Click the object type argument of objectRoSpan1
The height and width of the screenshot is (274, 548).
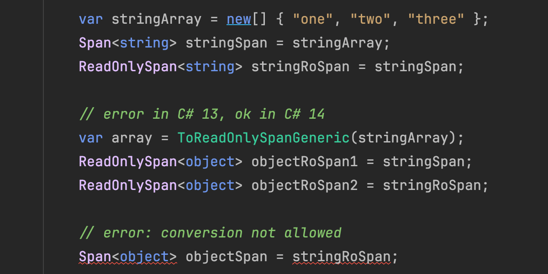[210, 162]
